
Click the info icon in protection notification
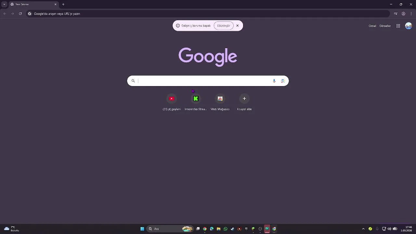[178, 26]
